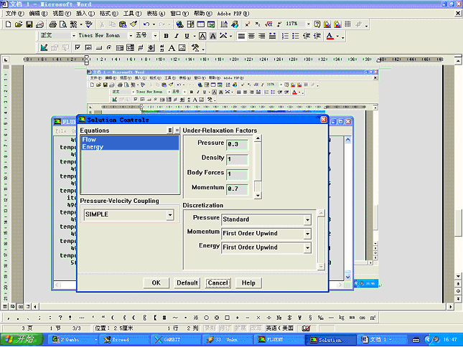Select all equations using the list icon
The height and width of the screenshot is (347, 463).
tap(169, 130)
